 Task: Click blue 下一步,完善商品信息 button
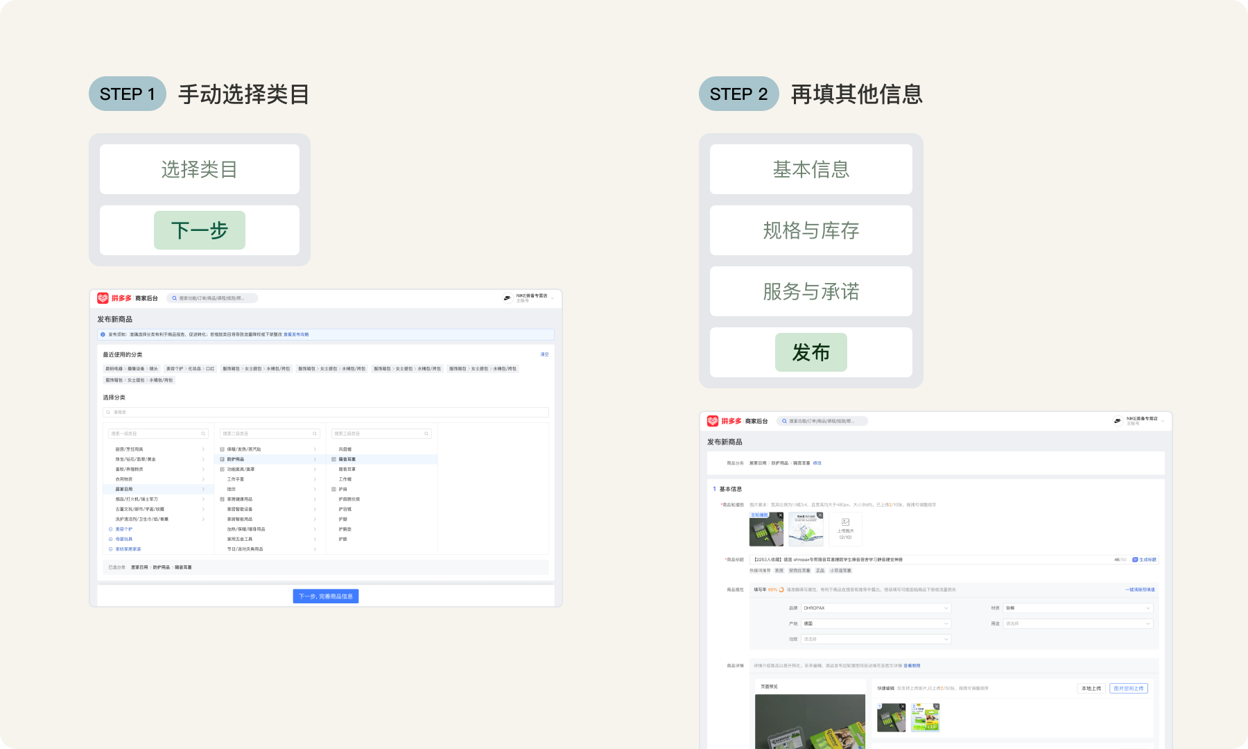tap(326, 596)
